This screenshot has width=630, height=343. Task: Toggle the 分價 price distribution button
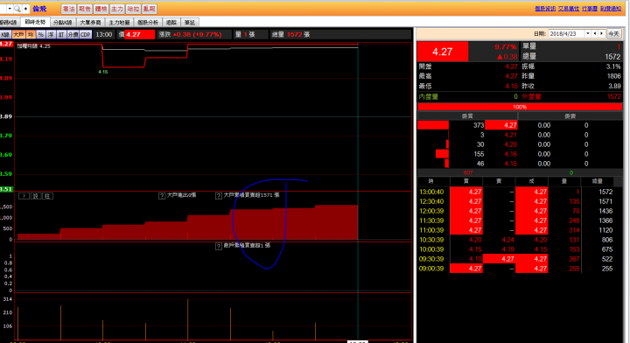click(73, 34)
